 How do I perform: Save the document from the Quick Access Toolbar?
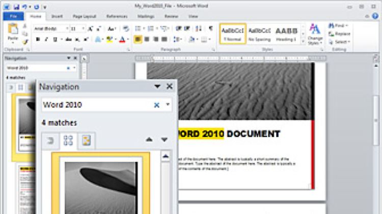click(x=16, y=7)
